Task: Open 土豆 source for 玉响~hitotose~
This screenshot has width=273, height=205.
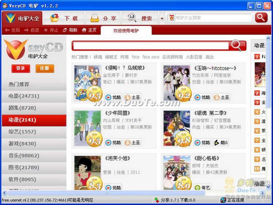Action: 222,97
